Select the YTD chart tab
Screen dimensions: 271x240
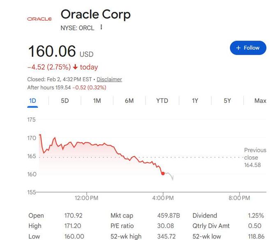(x=162, y=101)
